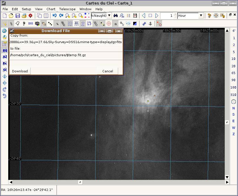Screen dimensions: 238x196
Task: Create a new chart
Action: tap(5, 16)
